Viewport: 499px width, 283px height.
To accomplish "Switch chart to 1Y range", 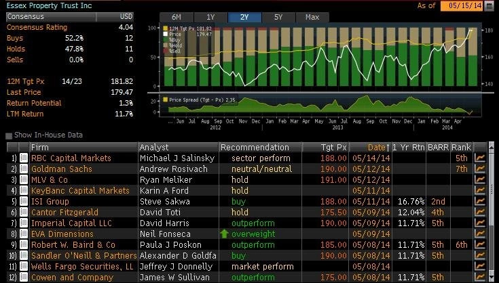I will click(x=210, y=17).
